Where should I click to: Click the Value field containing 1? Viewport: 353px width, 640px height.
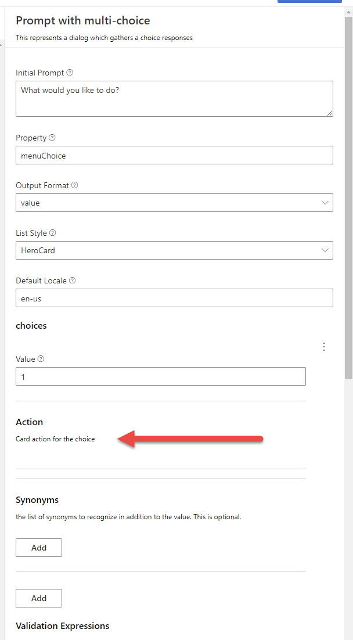coord(160,376)
